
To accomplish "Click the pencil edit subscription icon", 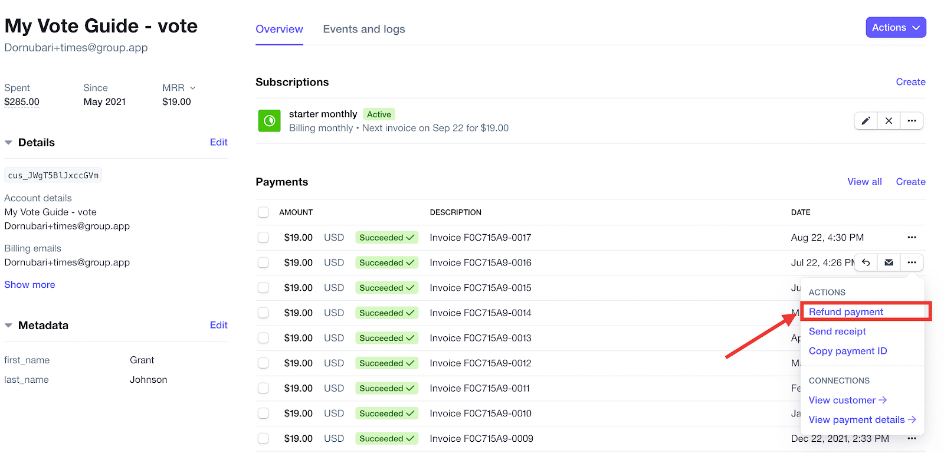I will point(866,121).
